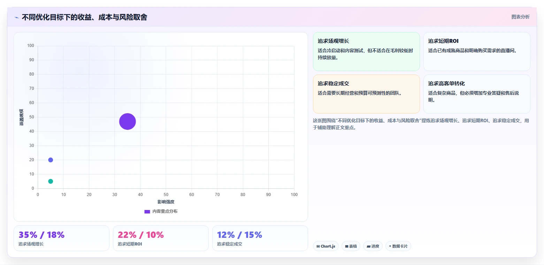Click the y-axis tick value 100
Viewport: 544px width, 265px height.
pos(31,46)
